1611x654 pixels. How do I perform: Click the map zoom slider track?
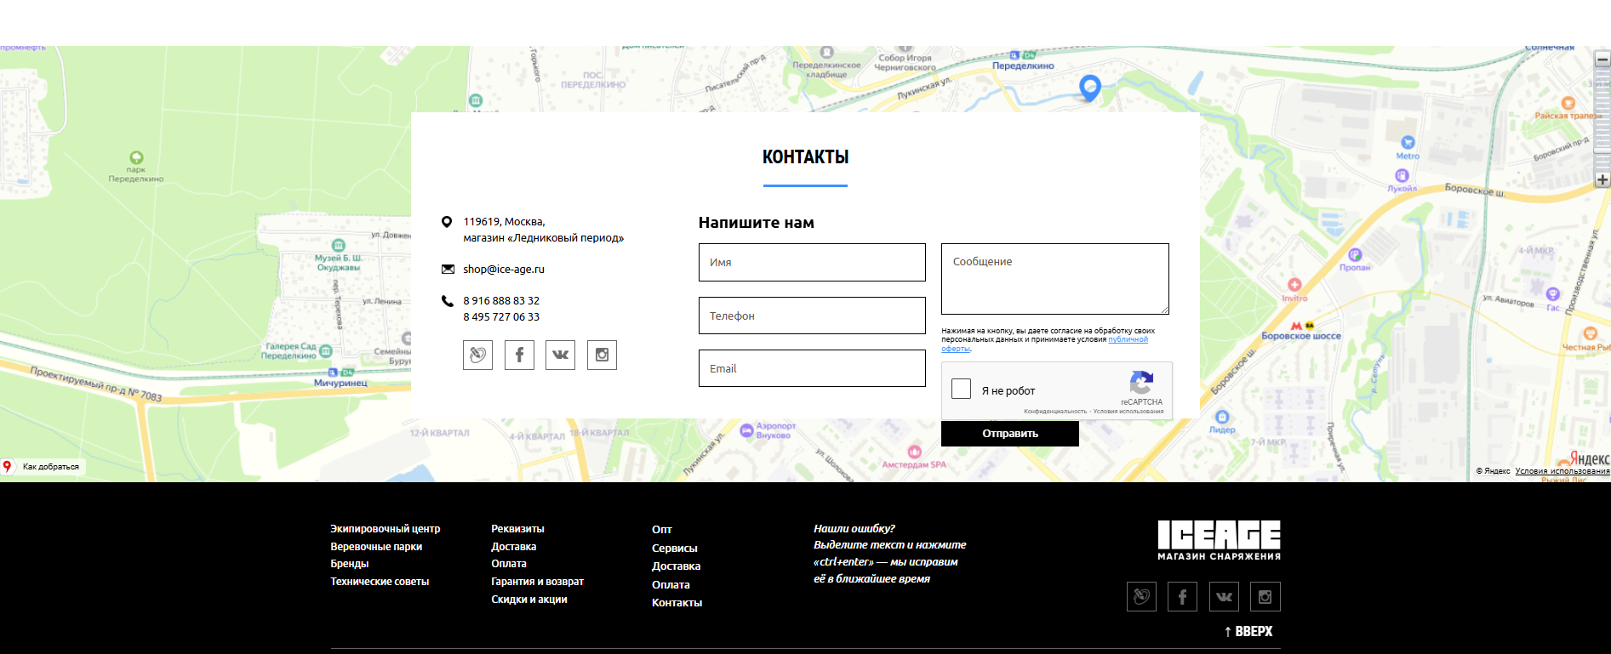coord(1602,120)
